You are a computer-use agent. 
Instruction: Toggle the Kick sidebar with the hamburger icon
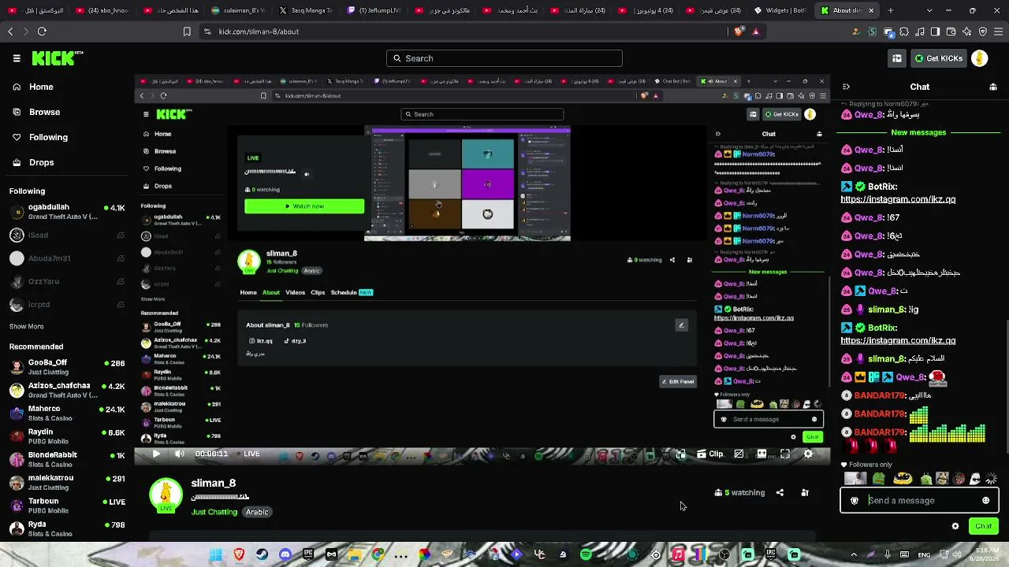17,58
